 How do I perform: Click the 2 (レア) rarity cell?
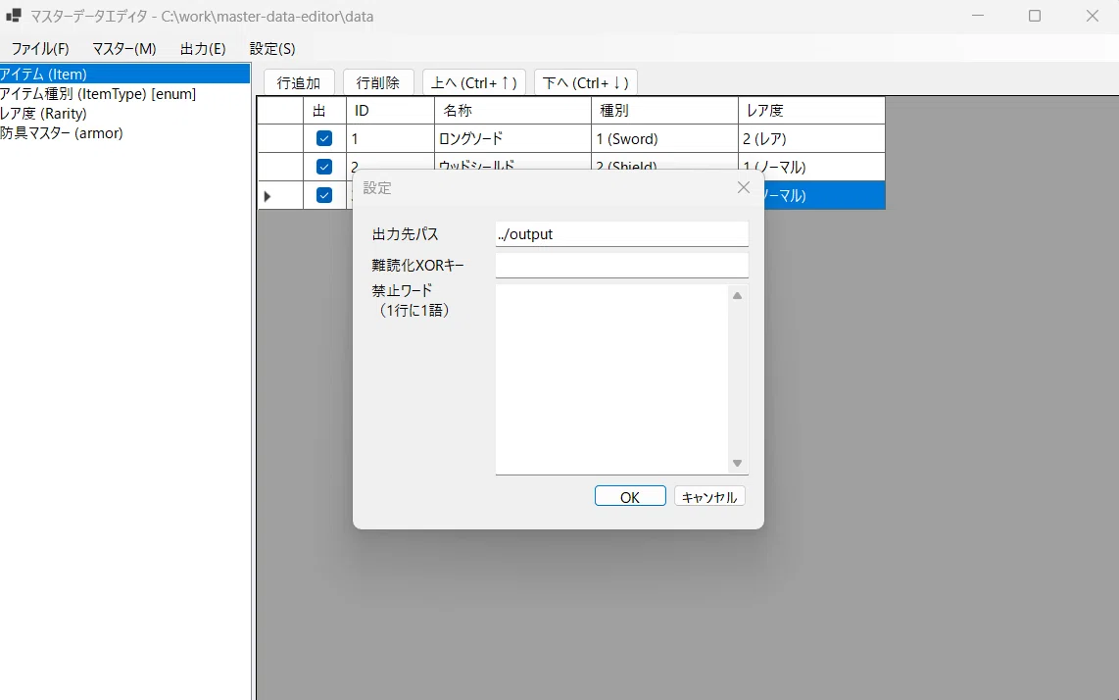[812, 138]
